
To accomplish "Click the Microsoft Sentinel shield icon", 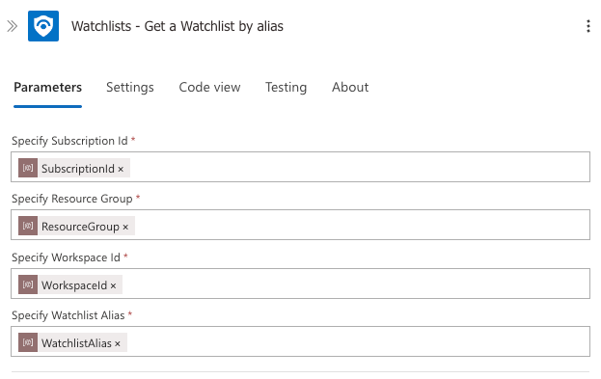I will [x=43, y=26].
